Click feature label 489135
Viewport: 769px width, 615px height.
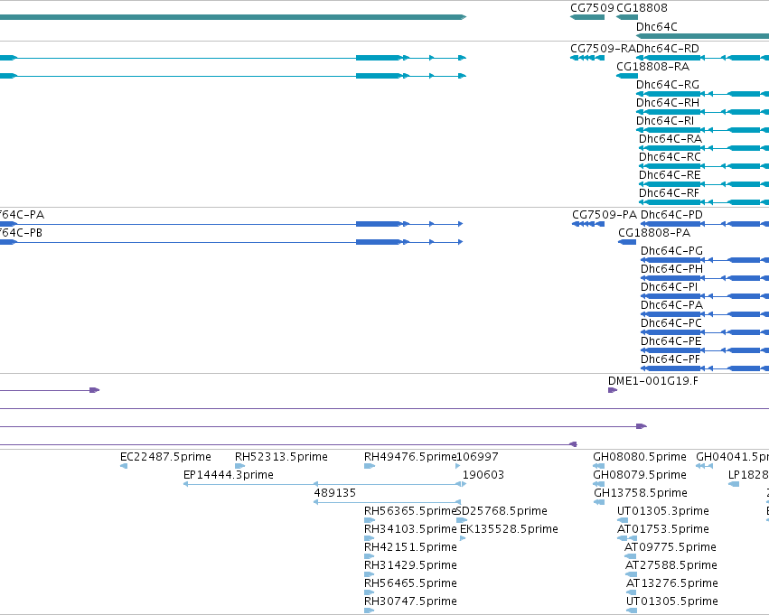pos(335,493)
